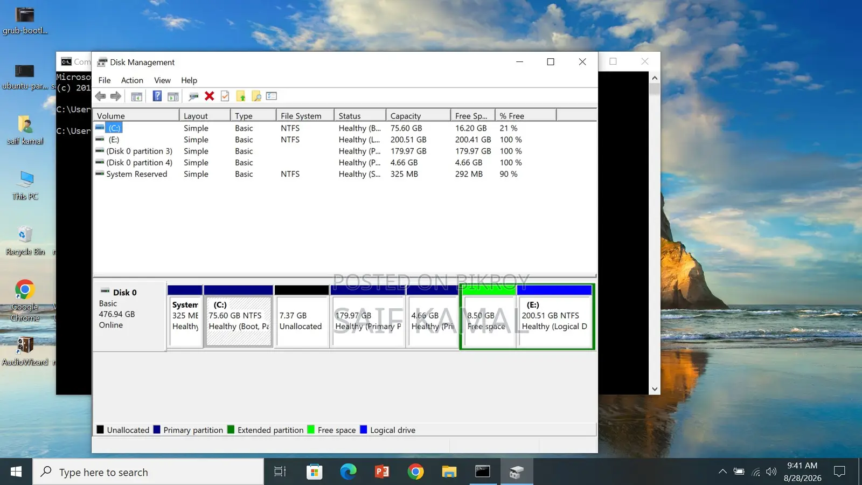Select the (E:) volume in the list
The height and width of the screenshot is (485, 862).
tap(345, 140)
